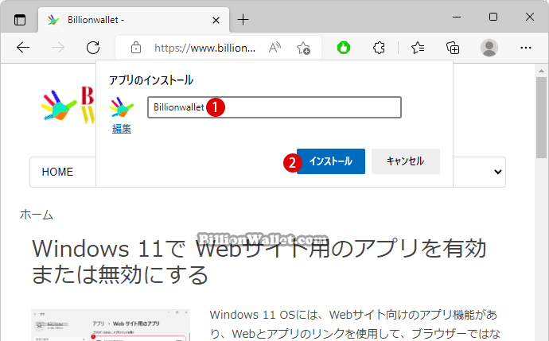Open the Windows 11 Webサイト用のアプリ article title
This screenshot has height=341, width=549.
pyautogui.click(x=259, y=262)
